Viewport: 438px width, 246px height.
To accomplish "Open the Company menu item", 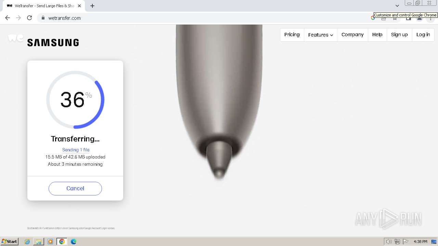I will click(x=352, y=35).
